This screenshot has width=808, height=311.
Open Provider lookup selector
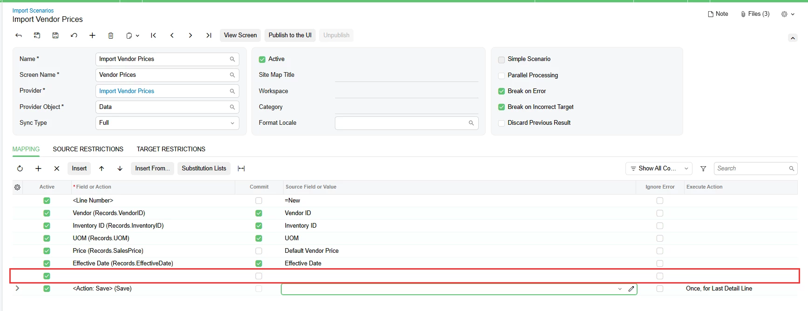pos(232,91)
